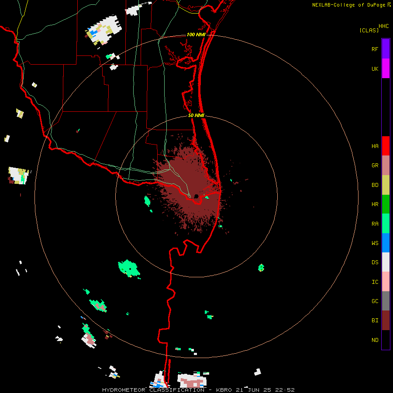Select the GR legend color block
Image resolution: width=393 pixels, height=393 pixels.
(386, 165)
